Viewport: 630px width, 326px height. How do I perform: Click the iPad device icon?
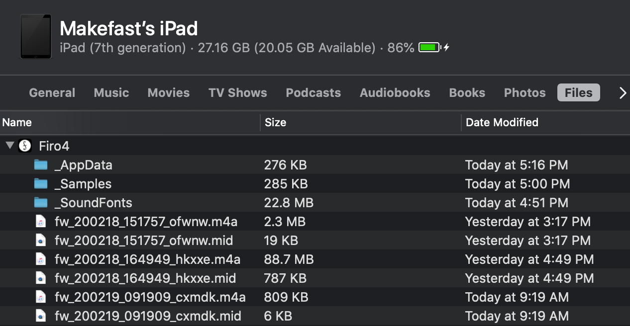point(36,37)
